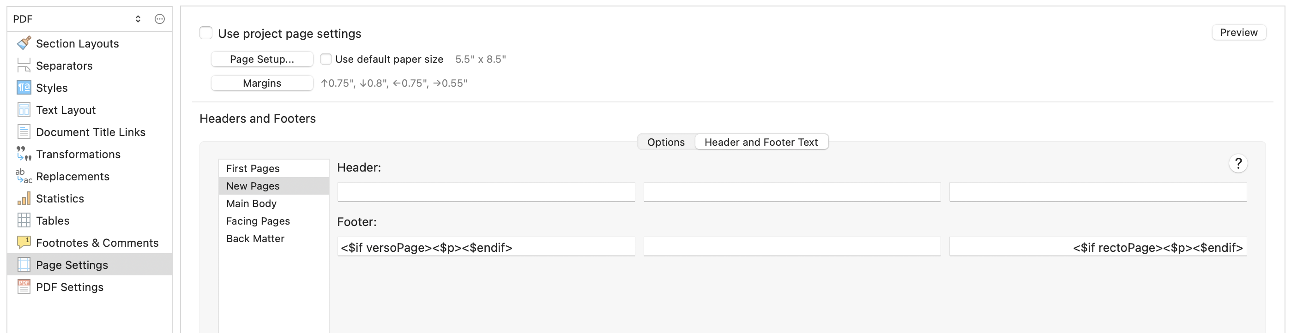The width and height of the screenshot is (1291, 333).
Task: Open the ellipsis actions menu beside PDF
Action: 159,19
